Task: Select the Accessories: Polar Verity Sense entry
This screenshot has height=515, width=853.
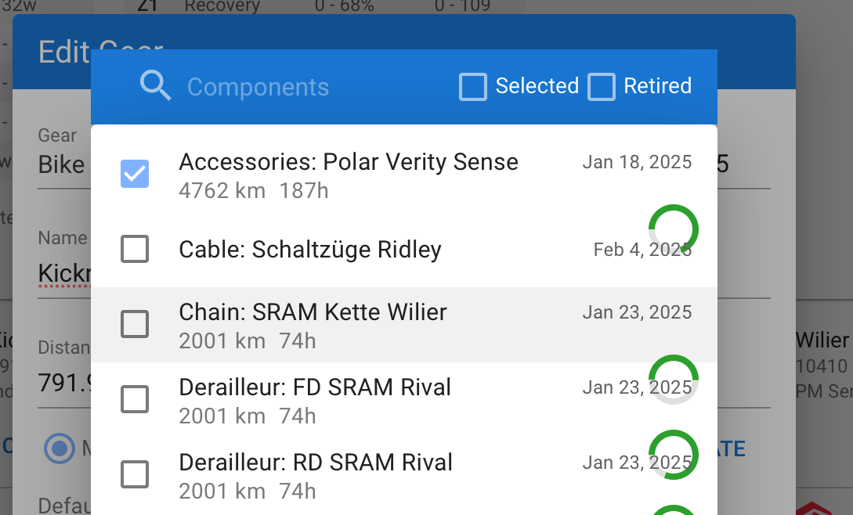Action: pos(349,163)
